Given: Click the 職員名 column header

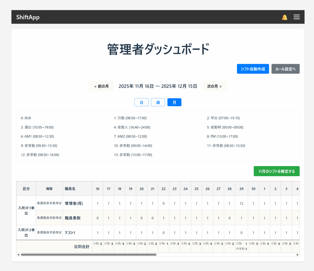Looking at the screenshot, I should pyautogui.click(x=70, y=189).
